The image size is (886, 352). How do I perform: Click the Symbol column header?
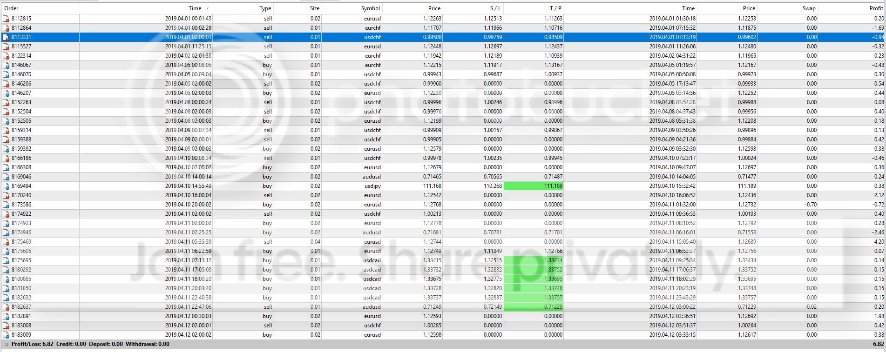coord(370,8)
